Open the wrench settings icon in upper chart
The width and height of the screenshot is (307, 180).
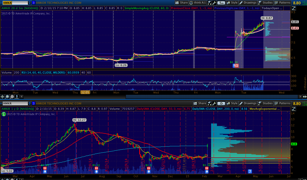(x=214, y=3)
